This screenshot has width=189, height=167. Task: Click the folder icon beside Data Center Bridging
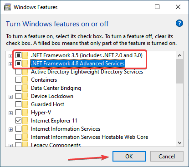25,88
